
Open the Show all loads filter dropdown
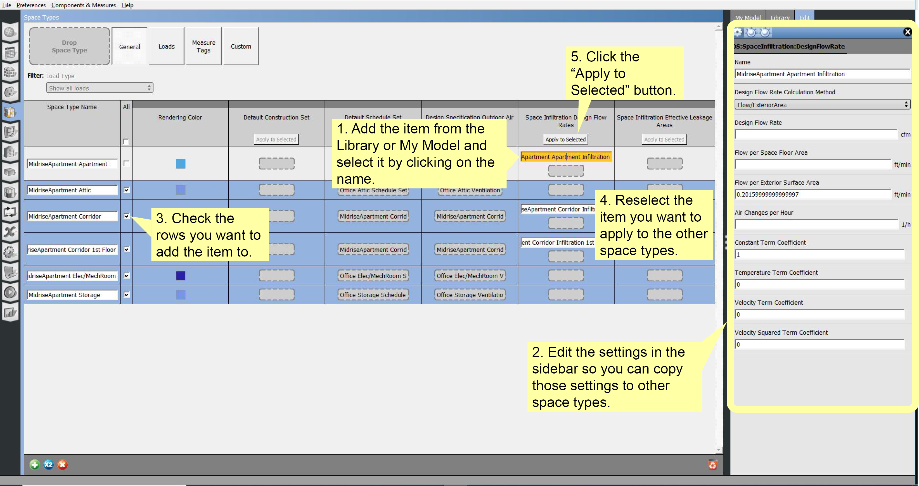pos(100,88)
